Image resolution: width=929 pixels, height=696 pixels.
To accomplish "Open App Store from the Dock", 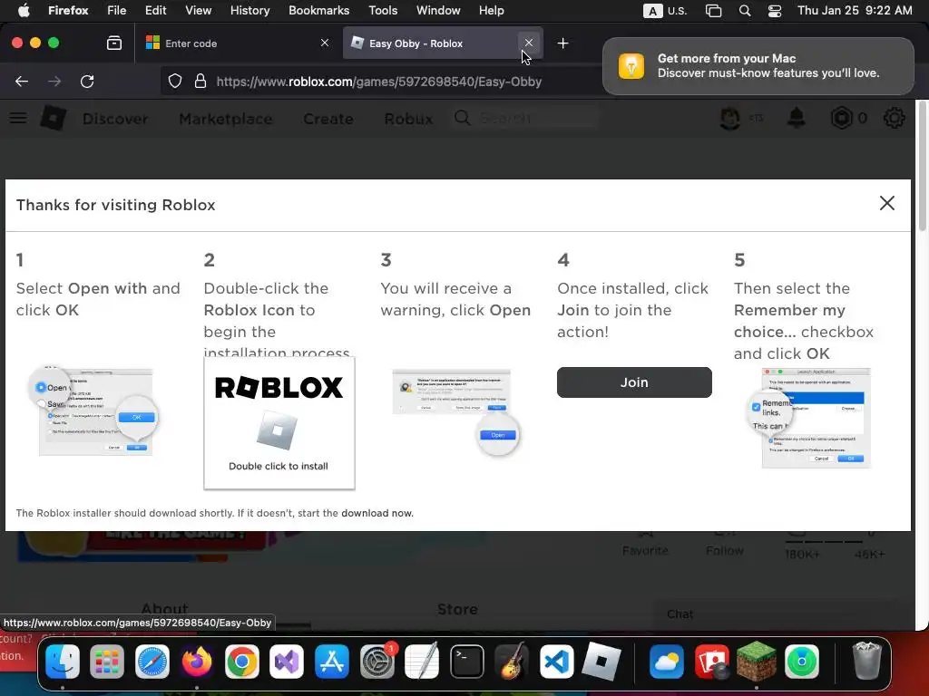I will [332, 661].
